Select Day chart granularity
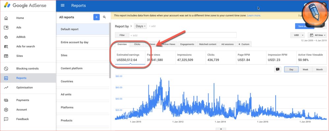The height and width of the screenshot is (131, 329). tap(291, 70)
